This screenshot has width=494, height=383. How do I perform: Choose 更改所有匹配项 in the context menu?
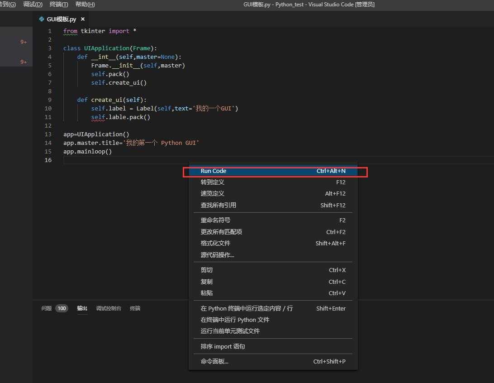pos(273,232)
